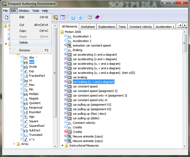Click the a+b Add function icon
190x157 pixels.
click(x=24, y=62)
